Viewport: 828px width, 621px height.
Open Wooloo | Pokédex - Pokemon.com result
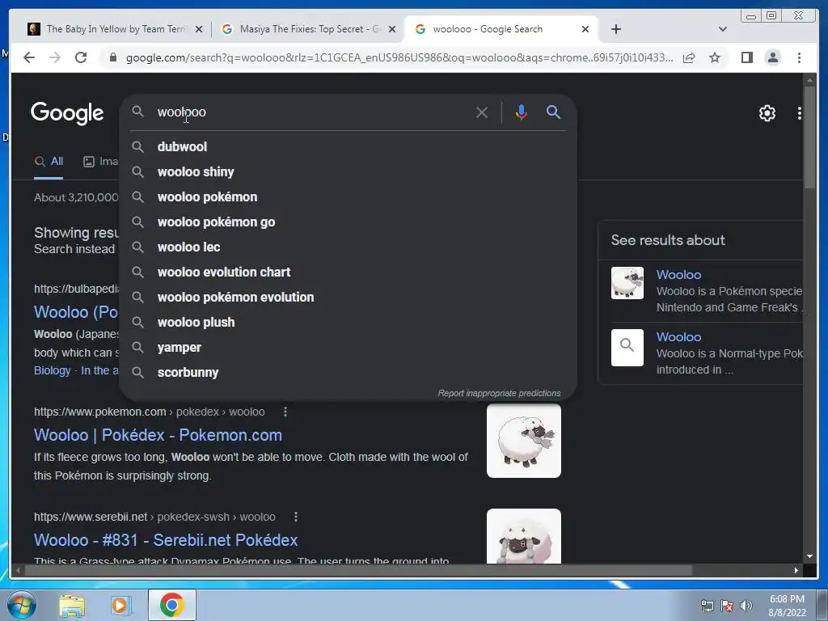(158, 435)
